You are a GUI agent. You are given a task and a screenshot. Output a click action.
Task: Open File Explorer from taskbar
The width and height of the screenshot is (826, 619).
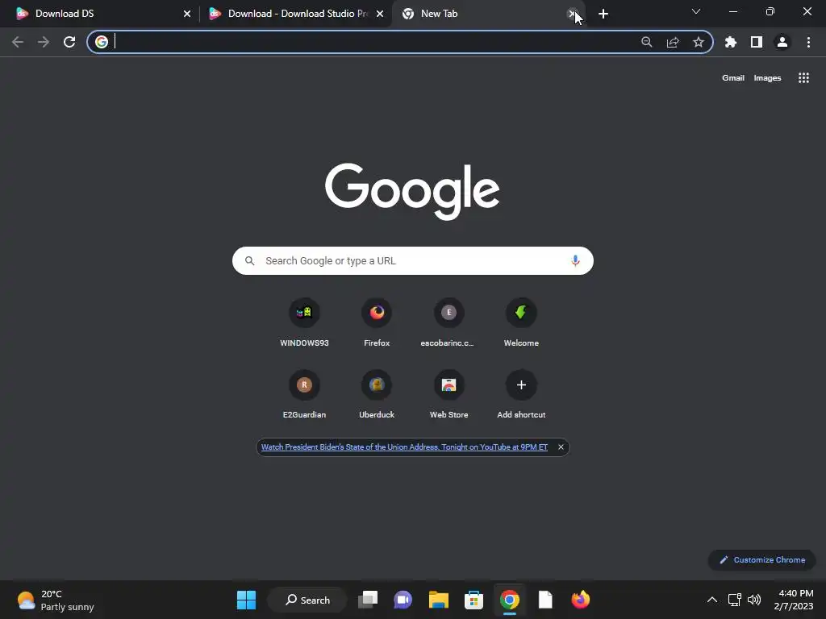pyautogui.click(x=438, y=600)
